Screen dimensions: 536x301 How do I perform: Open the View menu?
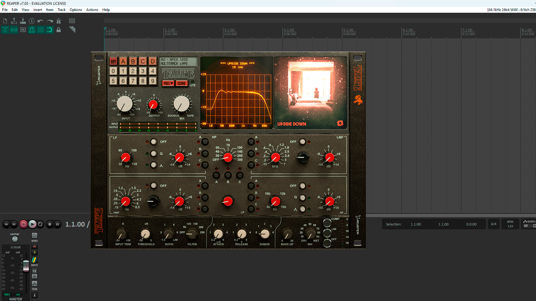click(26, 10)
